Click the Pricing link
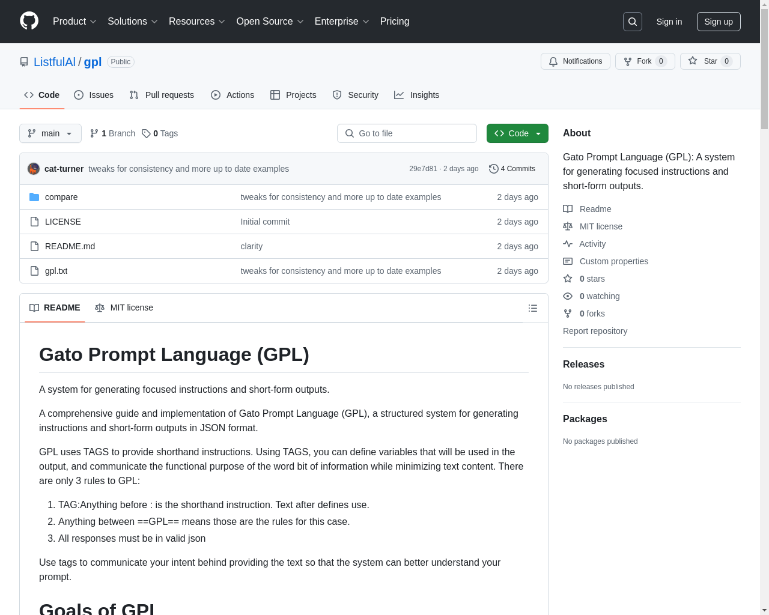Screen dimensions: 769x615 tap(395, 22)
